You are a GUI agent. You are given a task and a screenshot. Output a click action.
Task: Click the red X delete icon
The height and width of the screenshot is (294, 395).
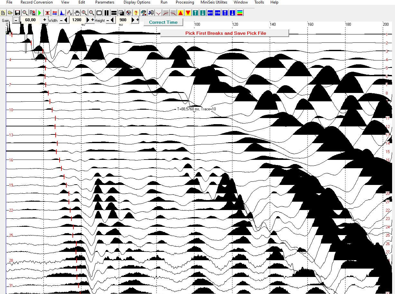point(47,13)
